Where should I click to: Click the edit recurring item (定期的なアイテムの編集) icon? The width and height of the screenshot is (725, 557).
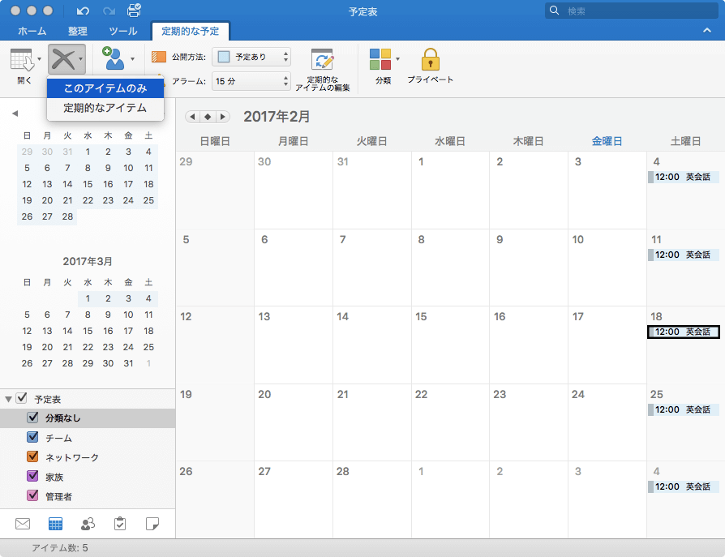322,60
